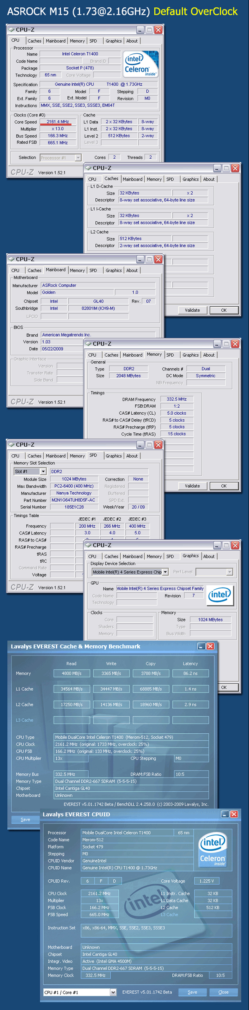Click Save in the EVEREST benchmark window

tap(25, 819)
